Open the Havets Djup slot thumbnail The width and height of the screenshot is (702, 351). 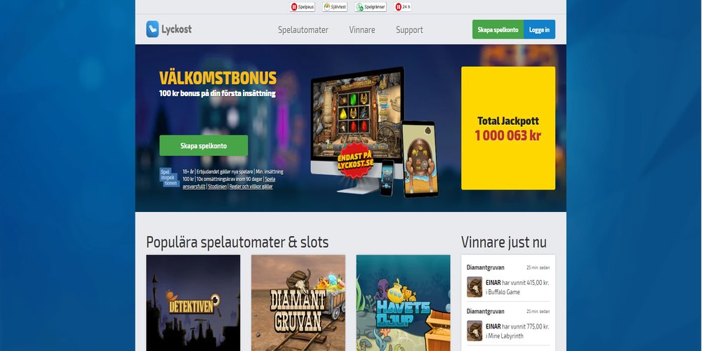click(404, 303)
